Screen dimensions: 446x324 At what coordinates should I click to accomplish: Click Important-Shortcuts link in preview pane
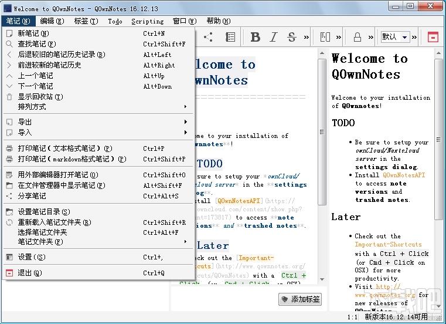388,244
